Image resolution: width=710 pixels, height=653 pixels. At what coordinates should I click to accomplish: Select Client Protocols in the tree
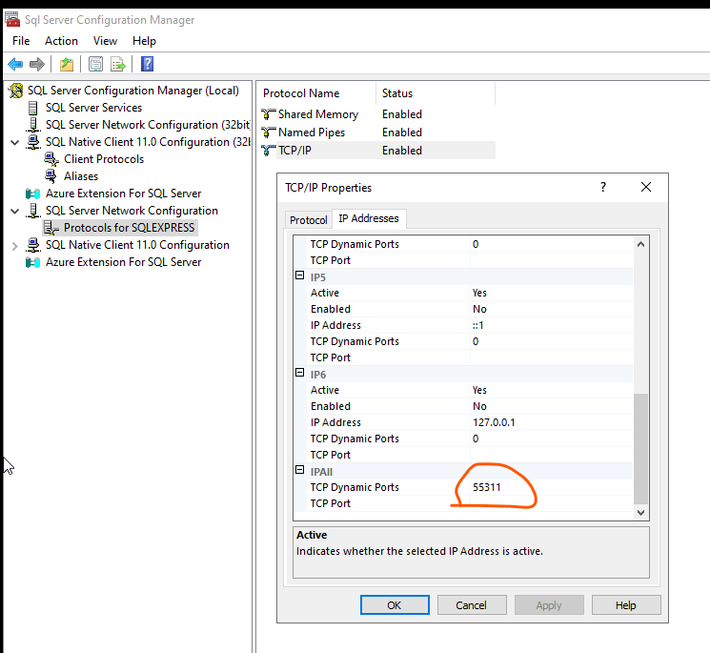click(x=104, y=159)
